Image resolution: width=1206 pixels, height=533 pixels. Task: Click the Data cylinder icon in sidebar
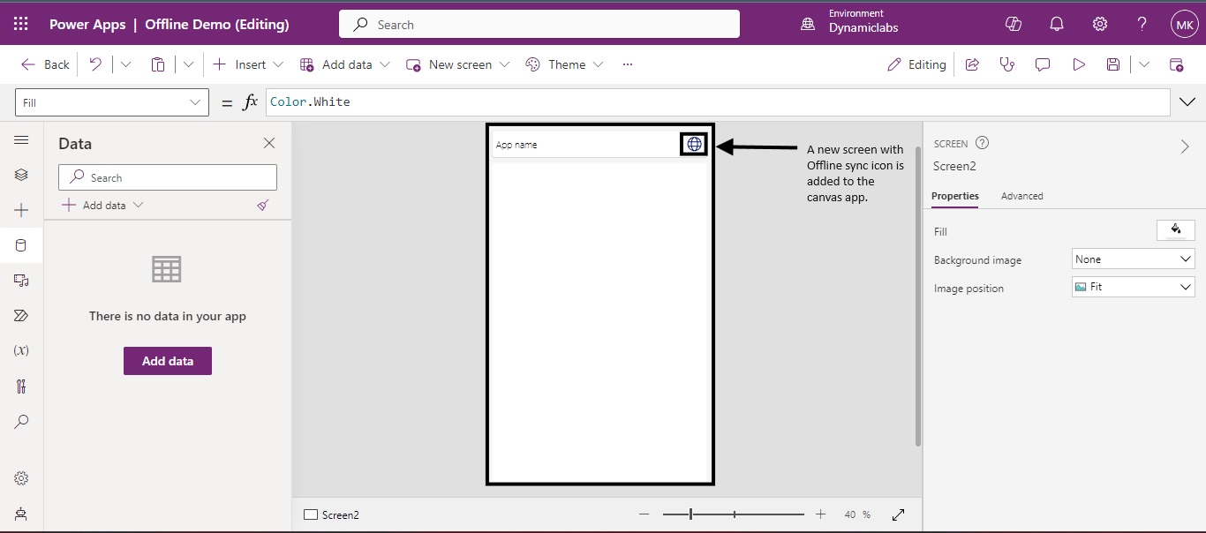point(22,245)
